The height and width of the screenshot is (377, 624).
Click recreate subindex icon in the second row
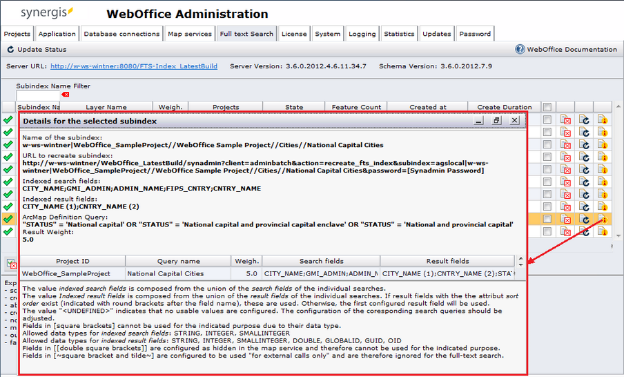point(584,132)
